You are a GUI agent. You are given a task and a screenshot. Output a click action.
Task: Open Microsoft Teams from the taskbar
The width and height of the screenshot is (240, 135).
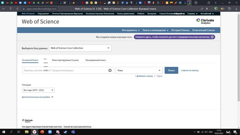click(x=73, y=132)
